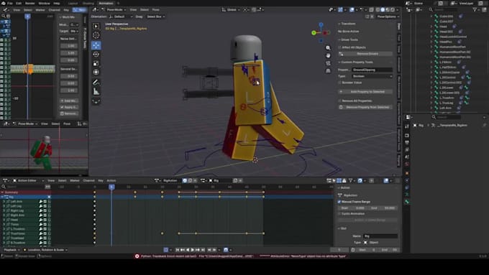Select the Annotate pencil tool
This screenshot has height=275, width=489.
(96, 83)
